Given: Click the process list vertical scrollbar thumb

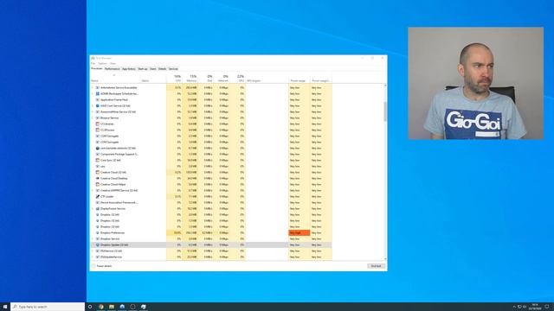Looking at the screenshot, I should [x=385, y=111].
